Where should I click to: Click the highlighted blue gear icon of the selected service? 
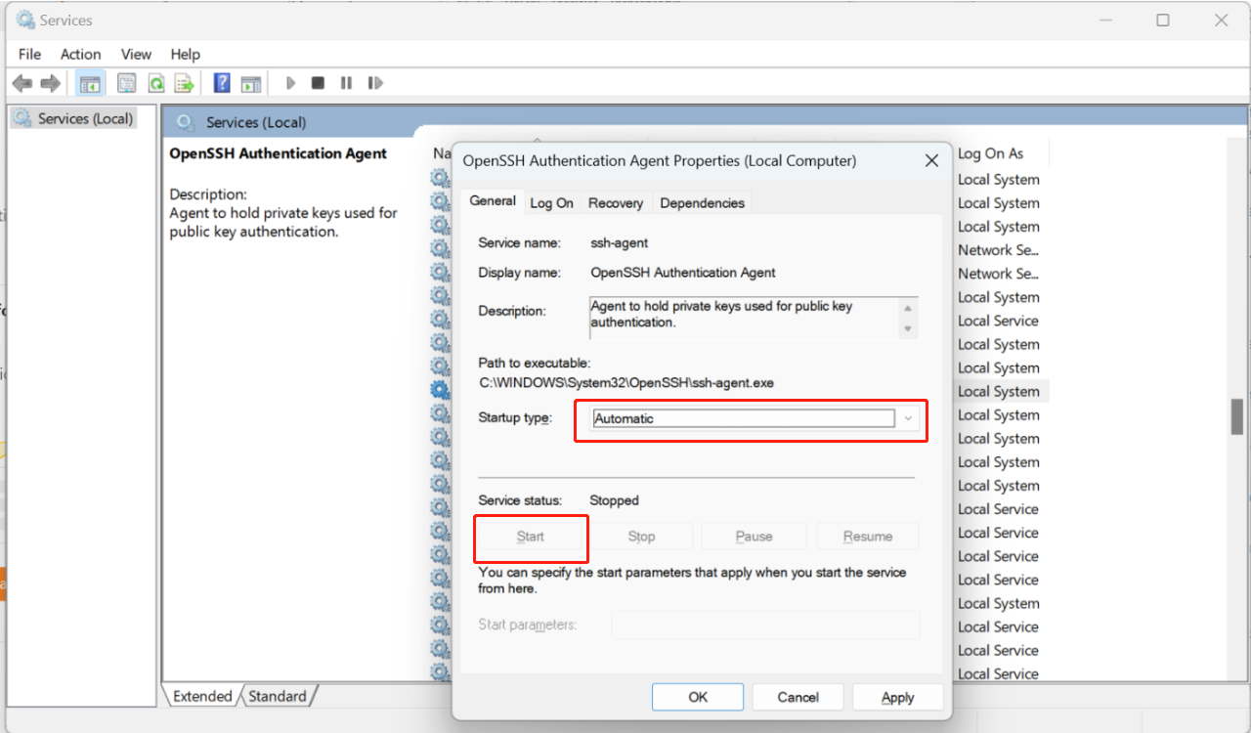[441, 390]
